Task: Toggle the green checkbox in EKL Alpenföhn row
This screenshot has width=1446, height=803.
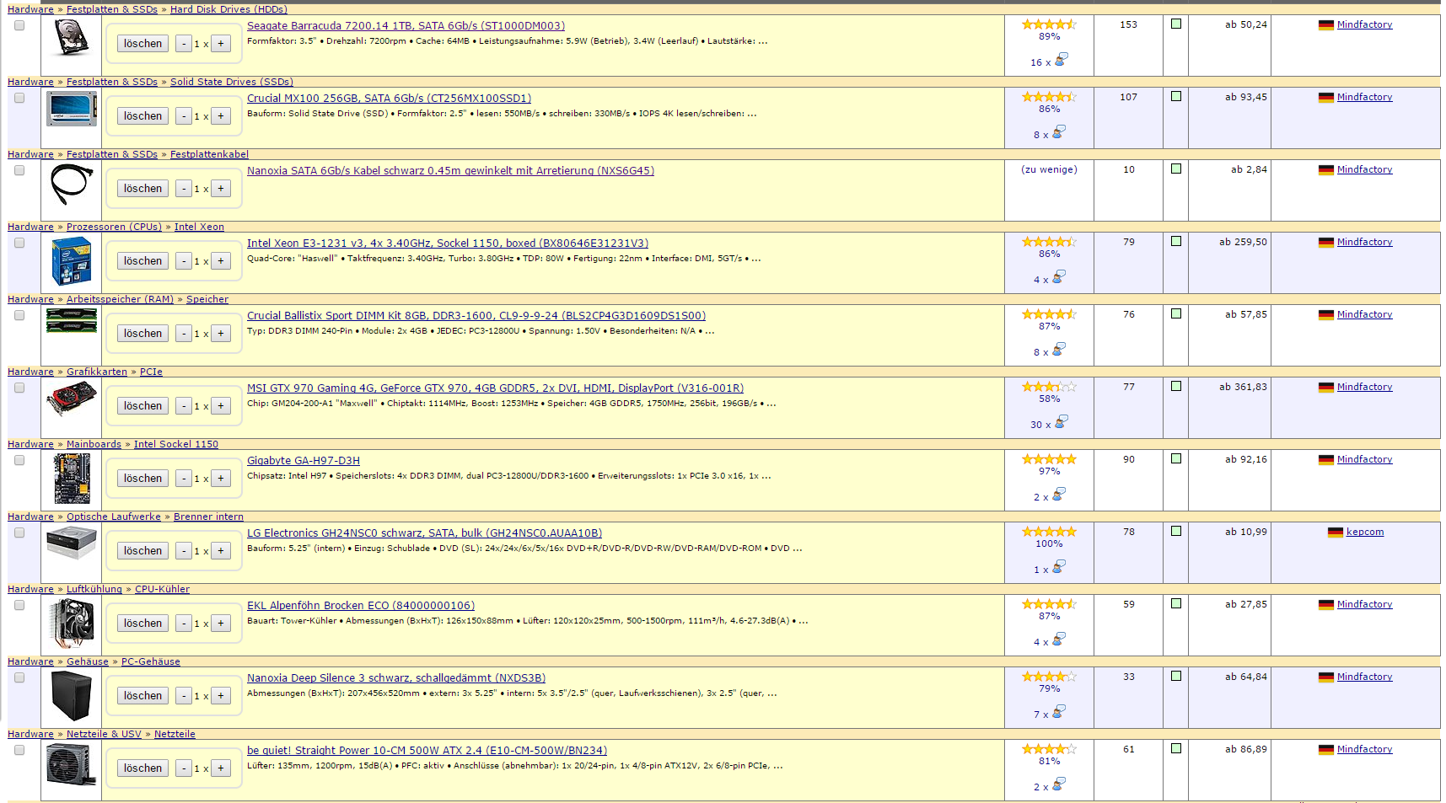Action: click(1176, 603)
